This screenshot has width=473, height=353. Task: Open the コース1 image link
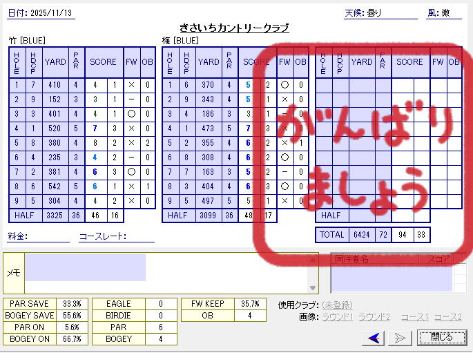tap(415, 317)
